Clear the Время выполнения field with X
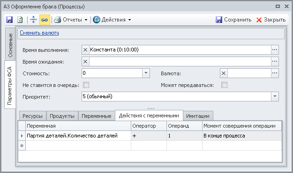Image resolution: width=293 pixels, height=173 pixels. (85, 50)
